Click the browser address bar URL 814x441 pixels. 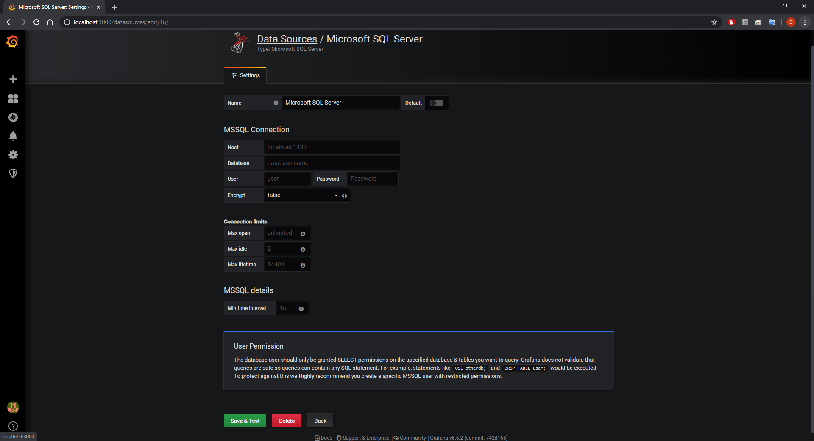121,22
